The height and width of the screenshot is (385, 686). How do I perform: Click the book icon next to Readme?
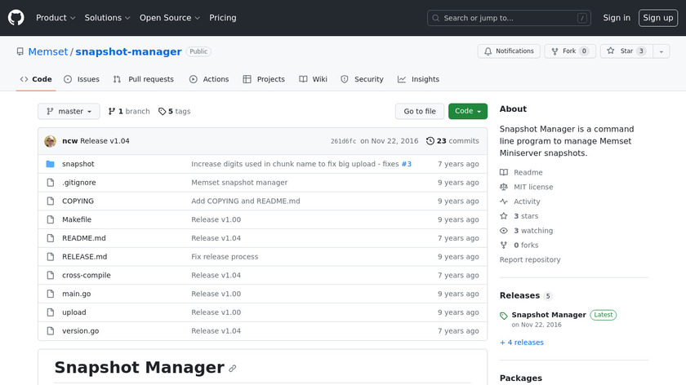pos(504,172)
